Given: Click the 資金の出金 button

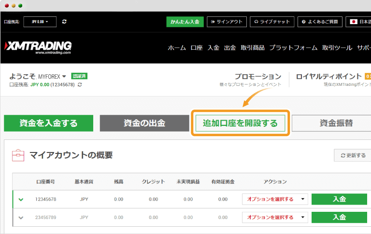Looking at the screenshot, I should (144, 123).
